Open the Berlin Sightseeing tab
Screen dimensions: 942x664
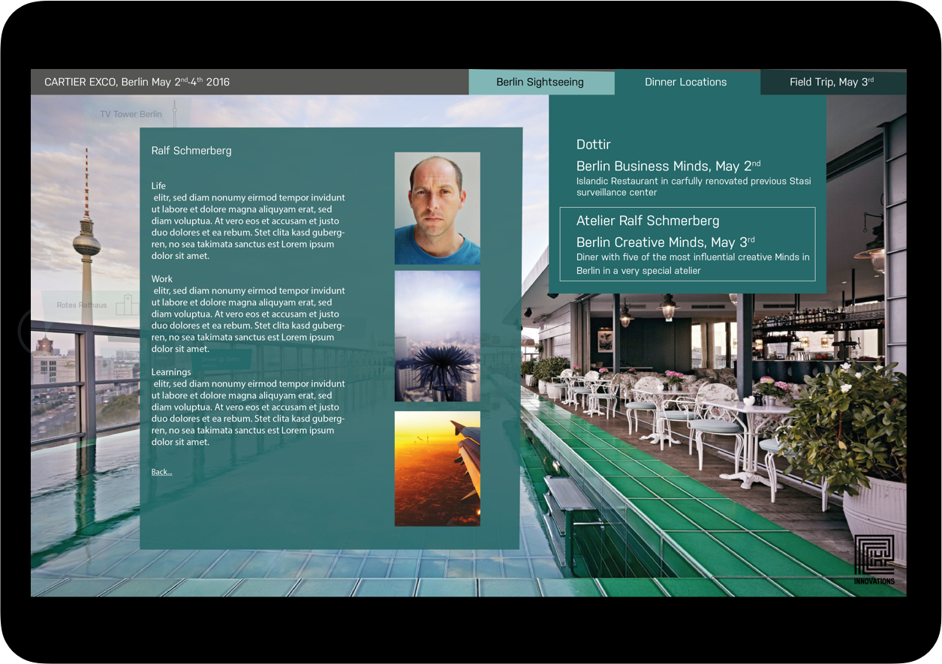[x=540, y=82]
